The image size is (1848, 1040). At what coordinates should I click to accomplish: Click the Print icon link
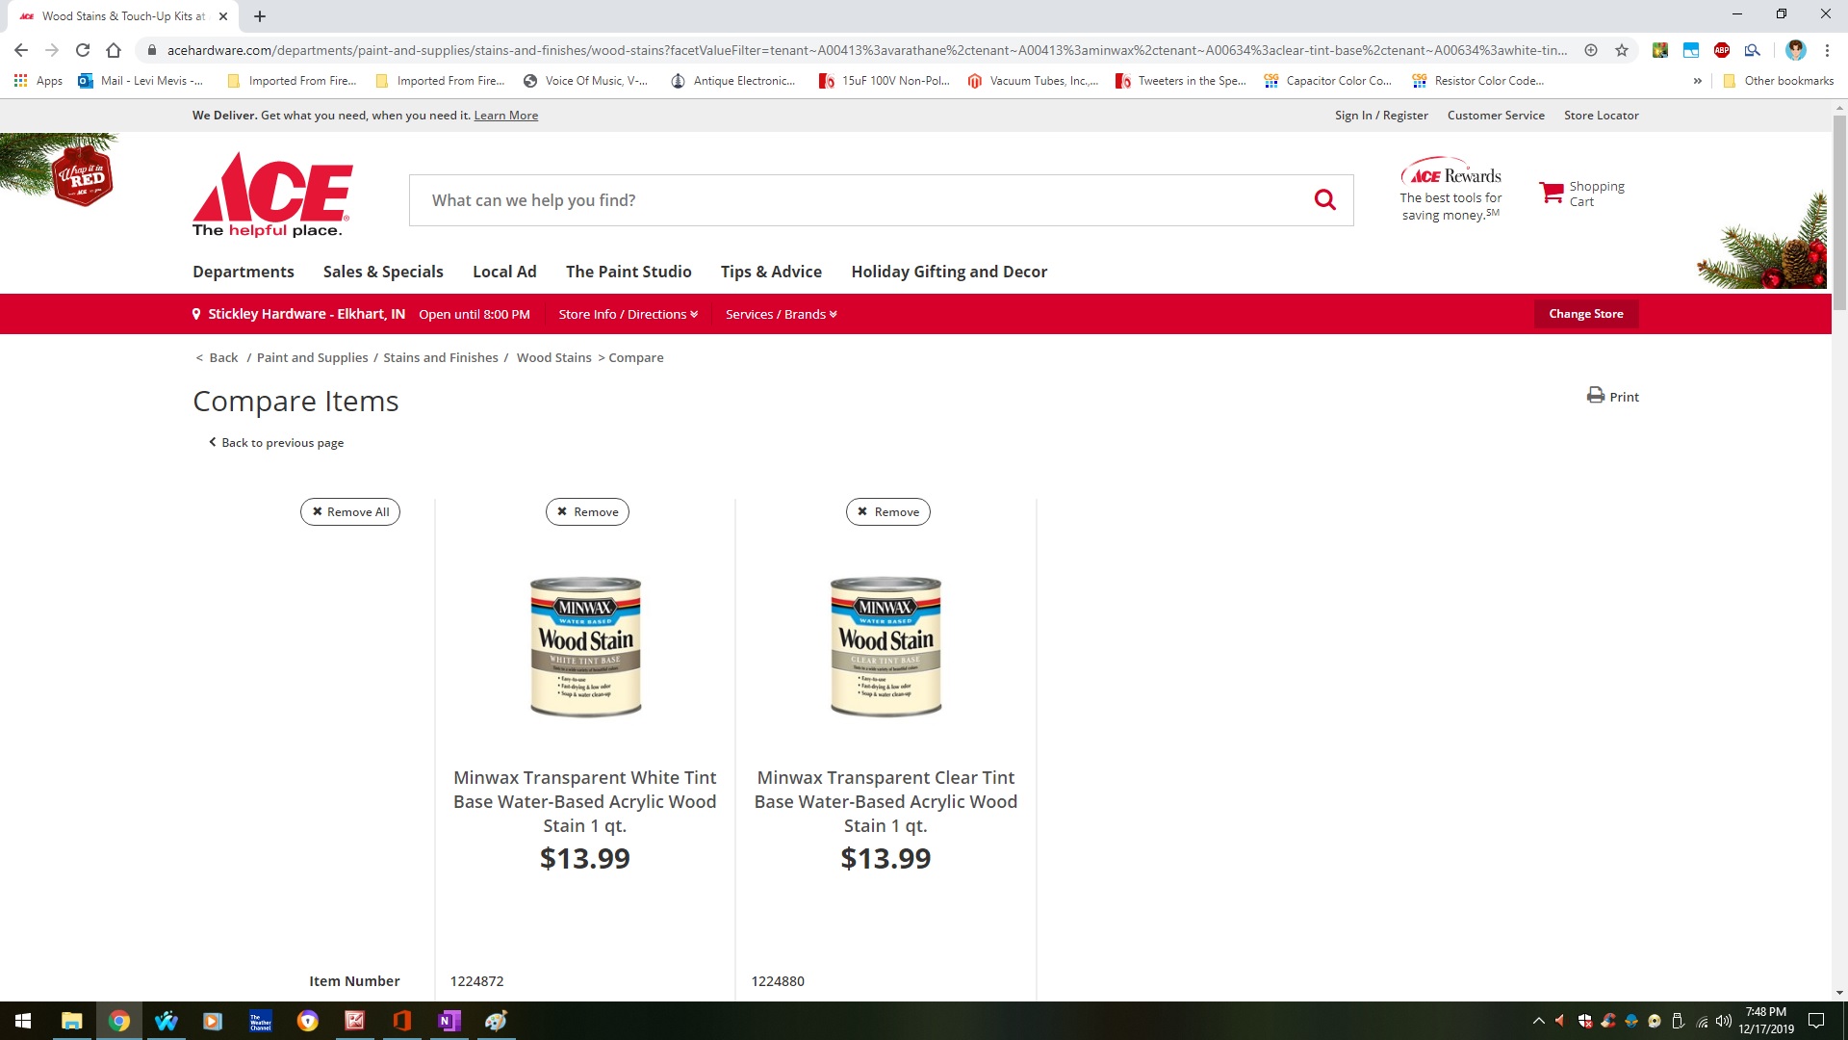[1613, 396]
